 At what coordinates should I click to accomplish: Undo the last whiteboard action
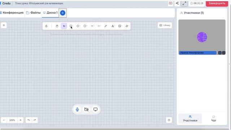click(x=29, y=120)
